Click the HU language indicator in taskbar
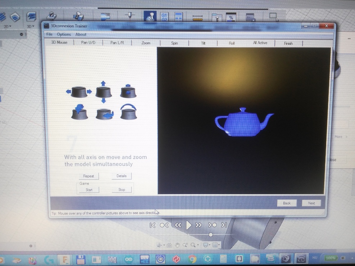The height and width of the screenshot is (266, 355). click(315, 258)
